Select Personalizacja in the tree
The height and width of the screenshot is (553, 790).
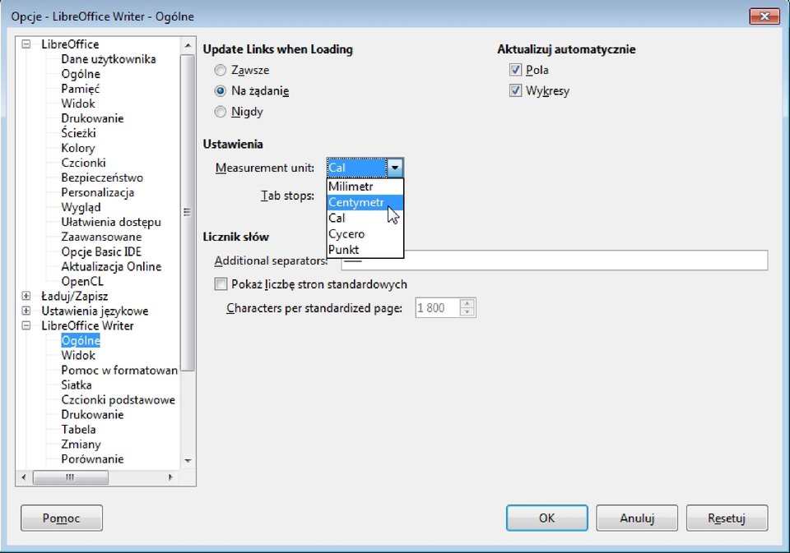pyautogui.click(x=98, y=192)
